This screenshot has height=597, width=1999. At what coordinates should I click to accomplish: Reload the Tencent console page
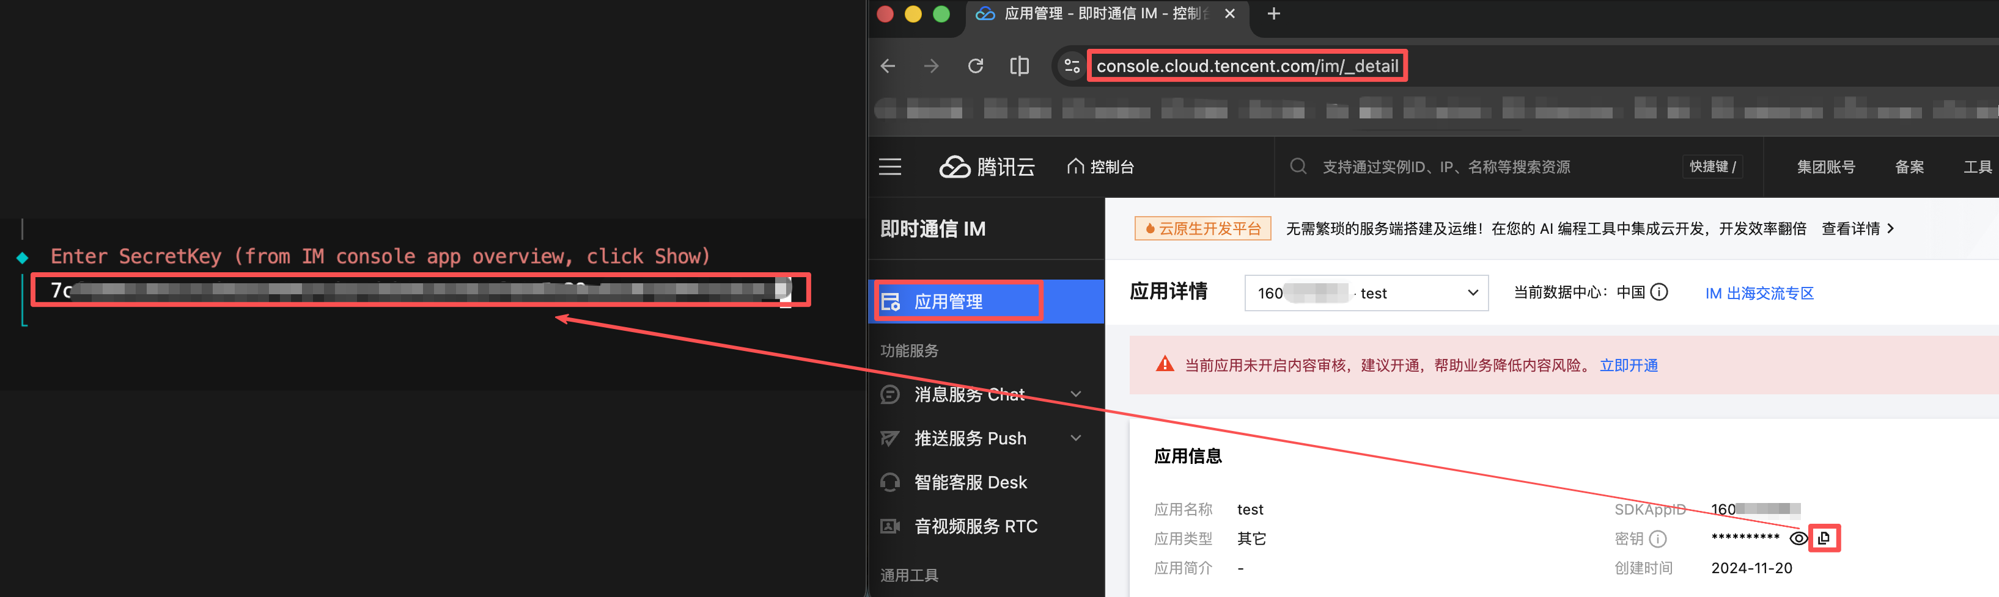(x=976, y=66)
